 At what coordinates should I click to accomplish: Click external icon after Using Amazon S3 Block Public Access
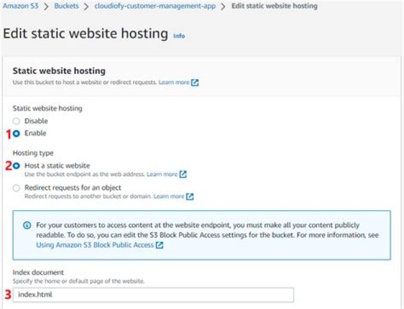pos(160,245)
